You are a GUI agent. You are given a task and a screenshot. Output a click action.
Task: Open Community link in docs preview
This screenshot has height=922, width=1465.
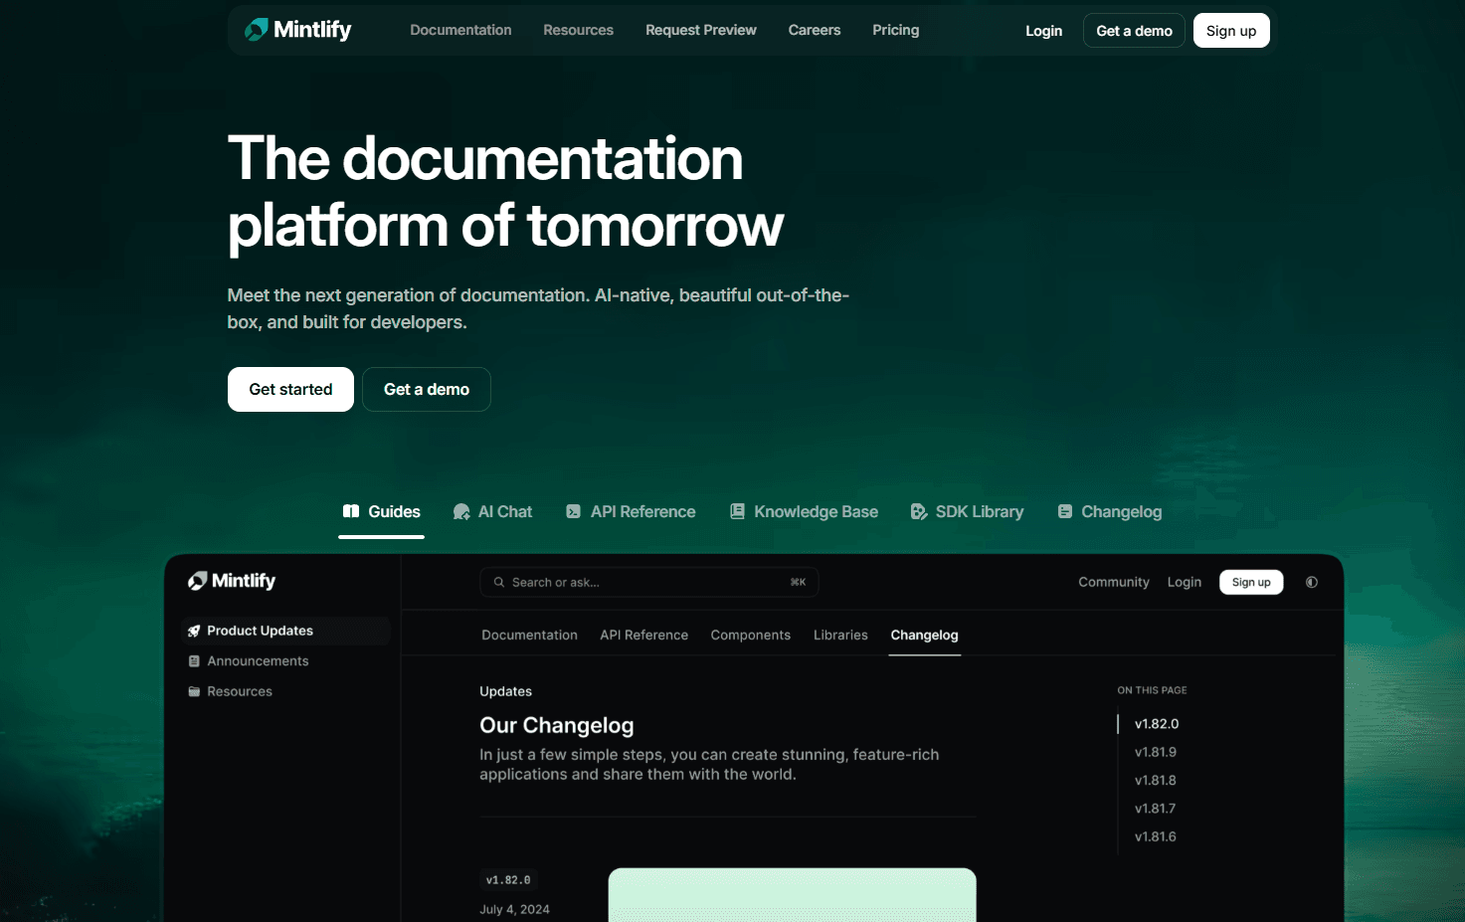tap(1114, 582)
